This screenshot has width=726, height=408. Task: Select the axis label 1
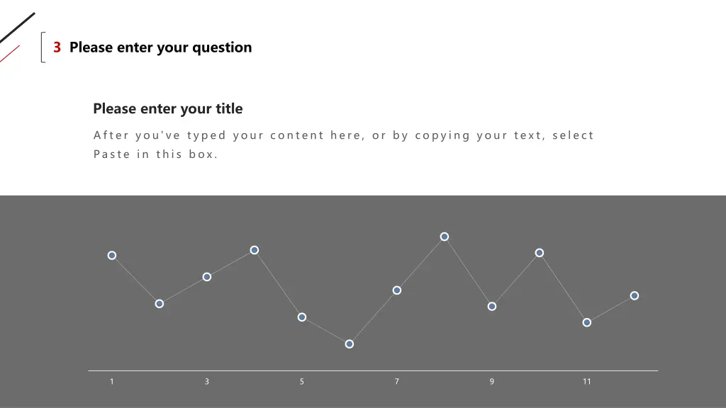click(x=111, y=382)
